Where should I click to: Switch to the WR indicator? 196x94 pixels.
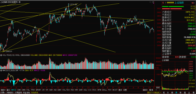click(76, 90)
